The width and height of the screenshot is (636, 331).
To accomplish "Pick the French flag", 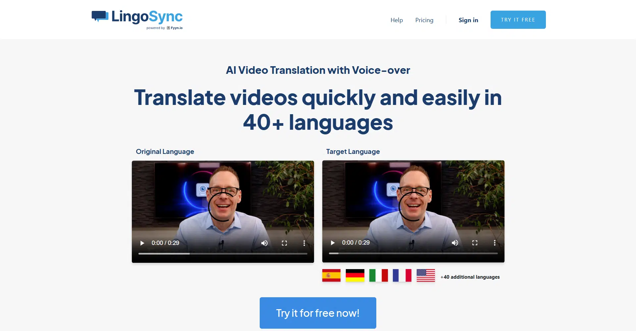I will click(402, 275).
